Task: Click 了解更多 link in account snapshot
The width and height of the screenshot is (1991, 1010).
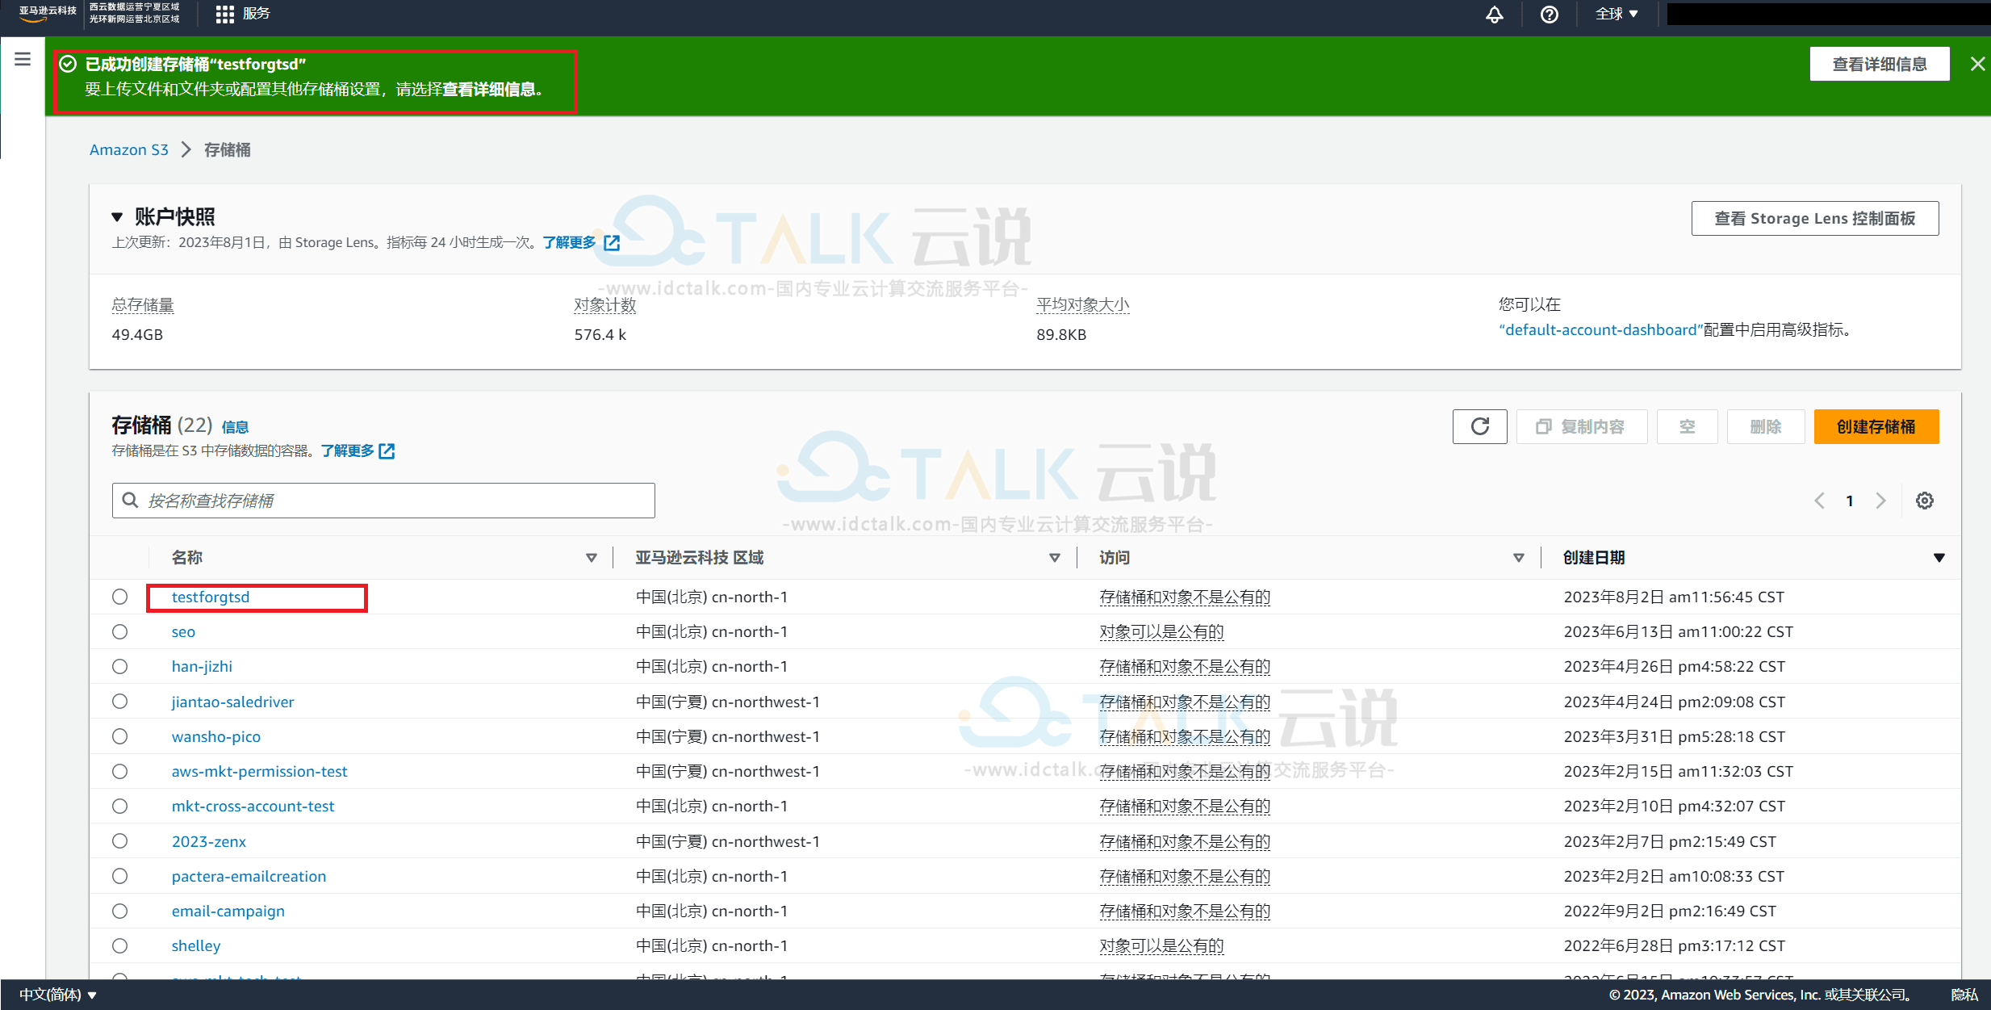Action: (x=569, y=242)
